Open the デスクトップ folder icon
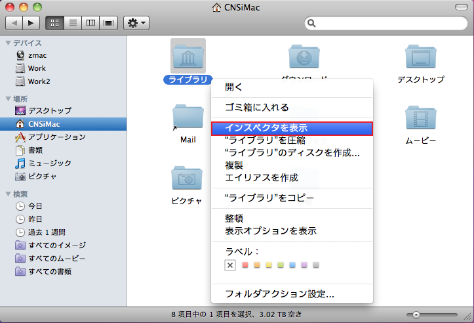Image resolution: width=474 pixels, height=323 pixels. tap(420, 58)
